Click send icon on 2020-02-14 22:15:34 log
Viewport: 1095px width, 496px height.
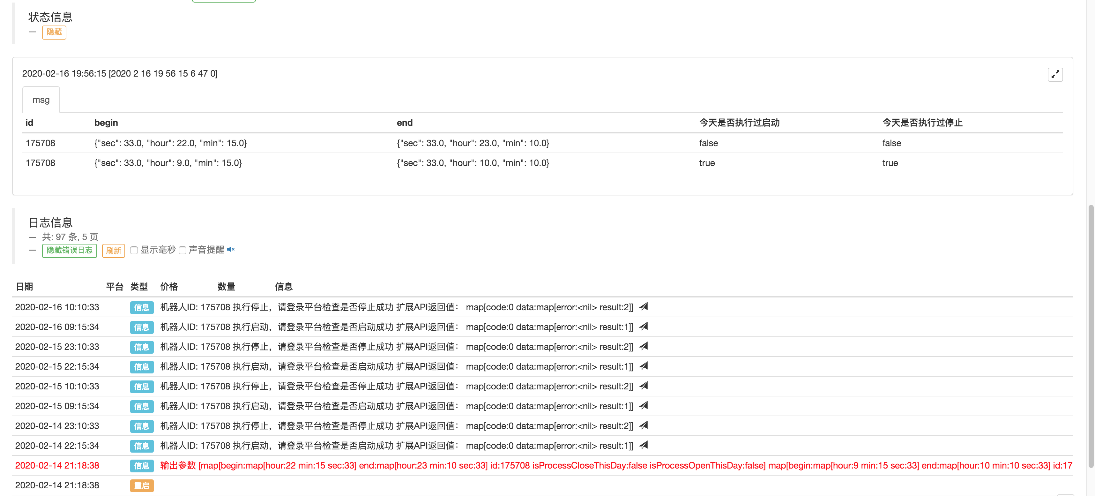point(644,445)
